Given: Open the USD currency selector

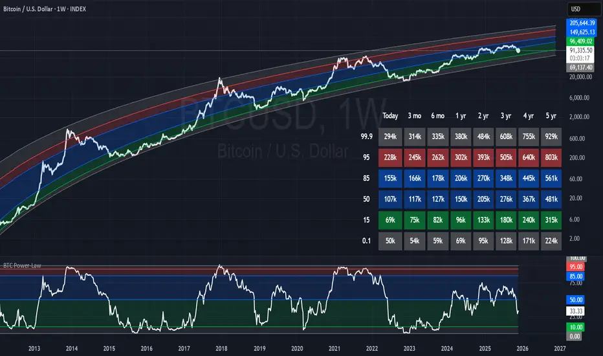Looking at the screenshot, I should pos(584,9).
